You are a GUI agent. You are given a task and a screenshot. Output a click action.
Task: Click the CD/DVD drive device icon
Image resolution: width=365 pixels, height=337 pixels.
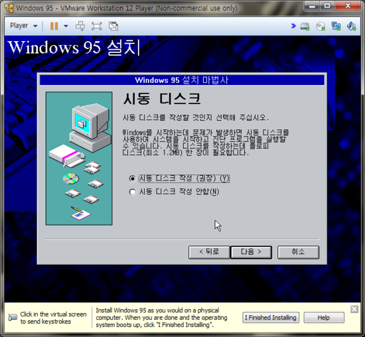321,26
